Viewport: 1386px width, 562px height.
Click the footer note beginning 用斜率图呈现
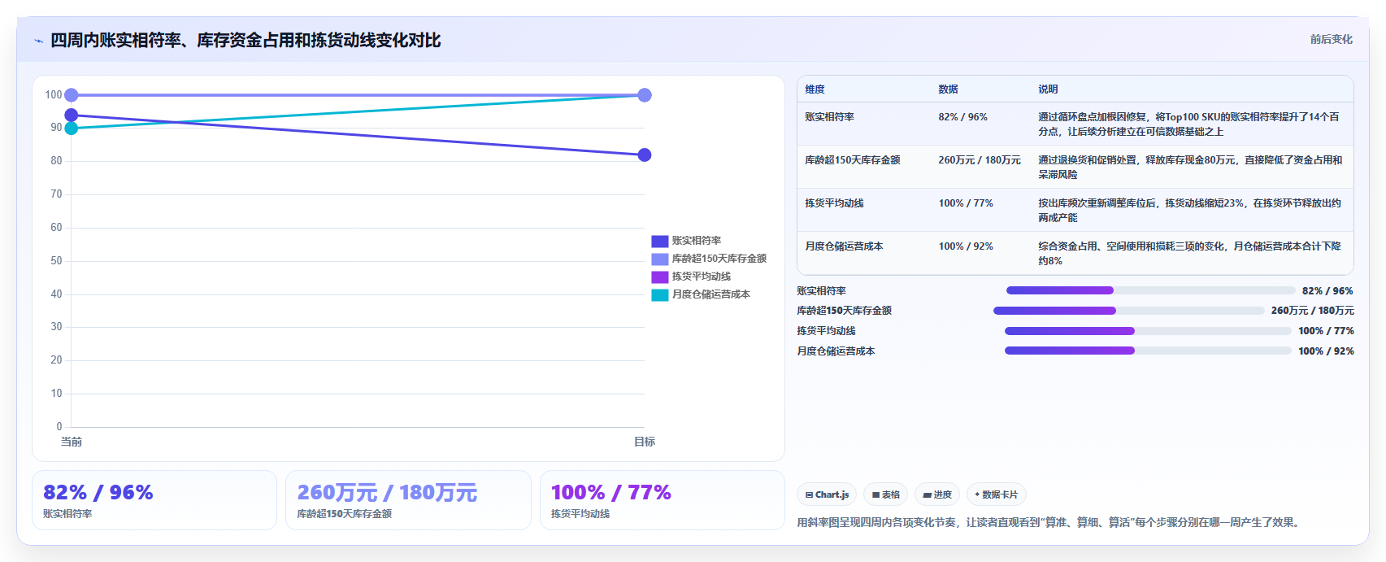pyautogui.click(x=1050, y=523)
